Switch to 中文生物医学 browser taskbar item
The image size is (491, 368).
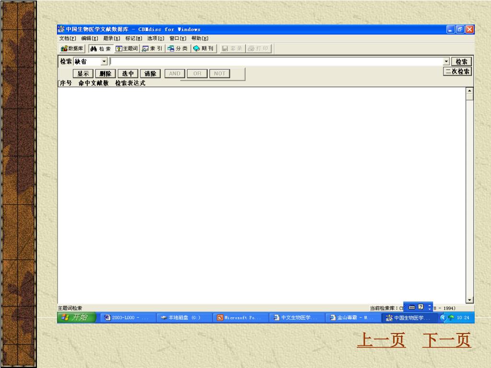pyautogui.click(x=296, y=318)
